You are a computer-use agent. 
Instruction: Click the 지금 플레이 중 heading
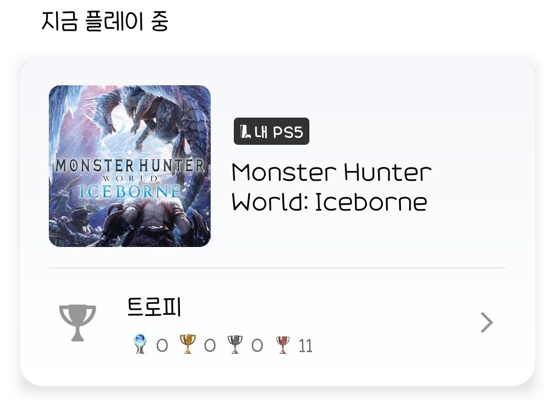pos(105,21)
